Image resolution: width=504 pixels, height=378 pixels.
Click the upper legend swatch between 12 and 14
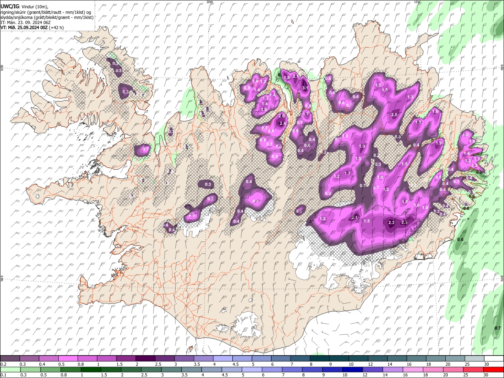[x=378, y=359]
